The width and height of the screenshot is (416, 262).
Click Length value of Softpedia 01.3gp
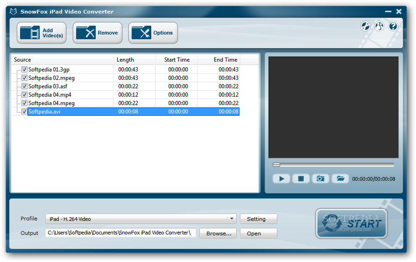[x=128, y=70]
